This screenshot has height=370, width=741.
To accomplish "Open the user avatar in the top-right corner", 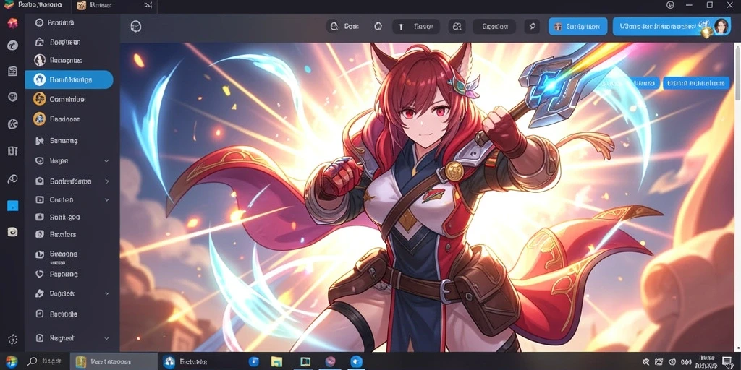I will click(x=721, y=27).
